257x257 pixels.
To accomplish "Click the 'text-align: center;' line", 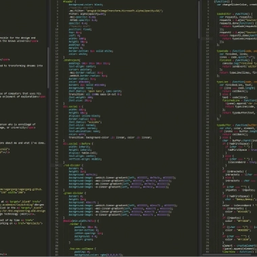I will (83, 66).
